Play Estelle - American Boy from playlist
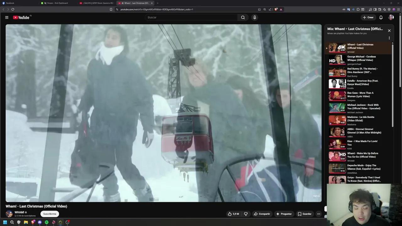 358,84
